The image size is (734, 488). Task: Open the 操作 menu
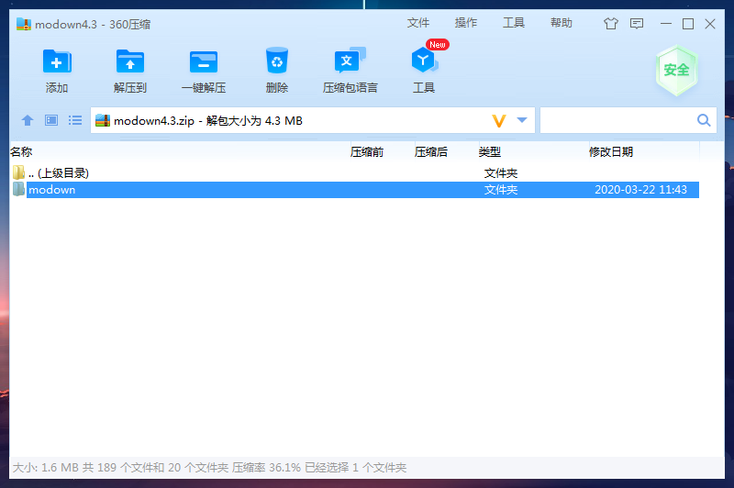pos(466,23)
